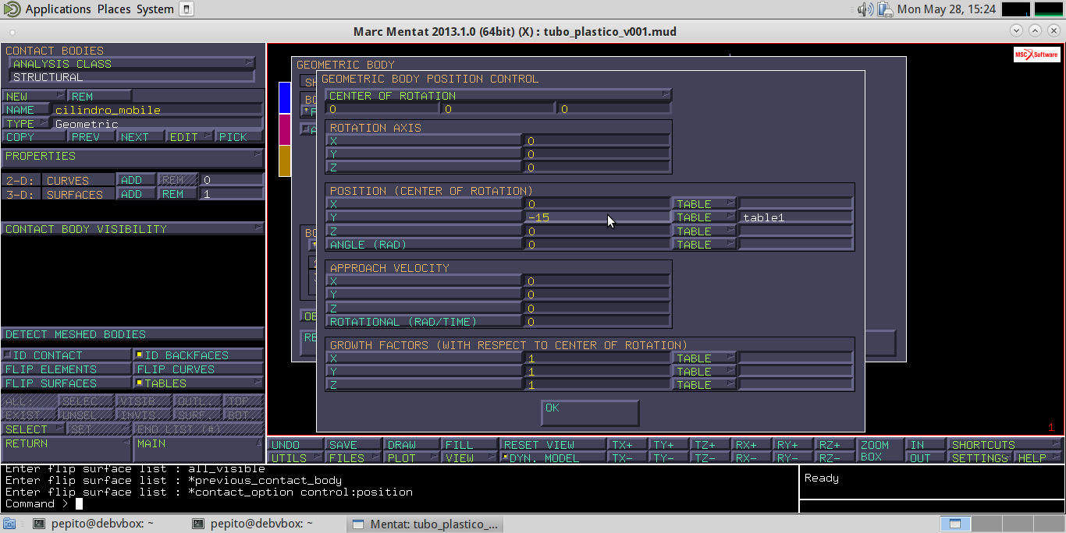Image resolution: width=1066 pixels, height=533 pixels.
Task: Toggle the DYN. MODEL mode
Action: coord(553,458)
